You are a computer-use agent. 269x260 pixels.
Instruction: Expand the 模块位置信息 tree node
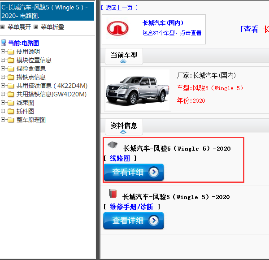pos(3,60)
